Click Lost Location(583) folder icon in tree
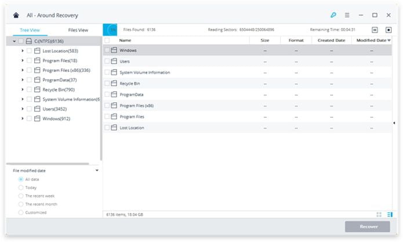403x242 pixels. (x=37, y=50)
